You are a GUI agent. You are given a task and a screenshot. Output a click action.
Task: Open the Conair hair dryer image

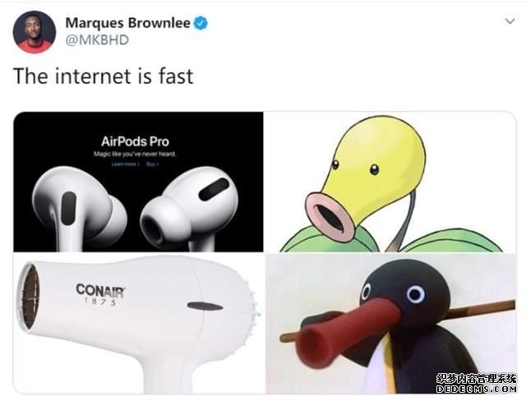(138, 323)
